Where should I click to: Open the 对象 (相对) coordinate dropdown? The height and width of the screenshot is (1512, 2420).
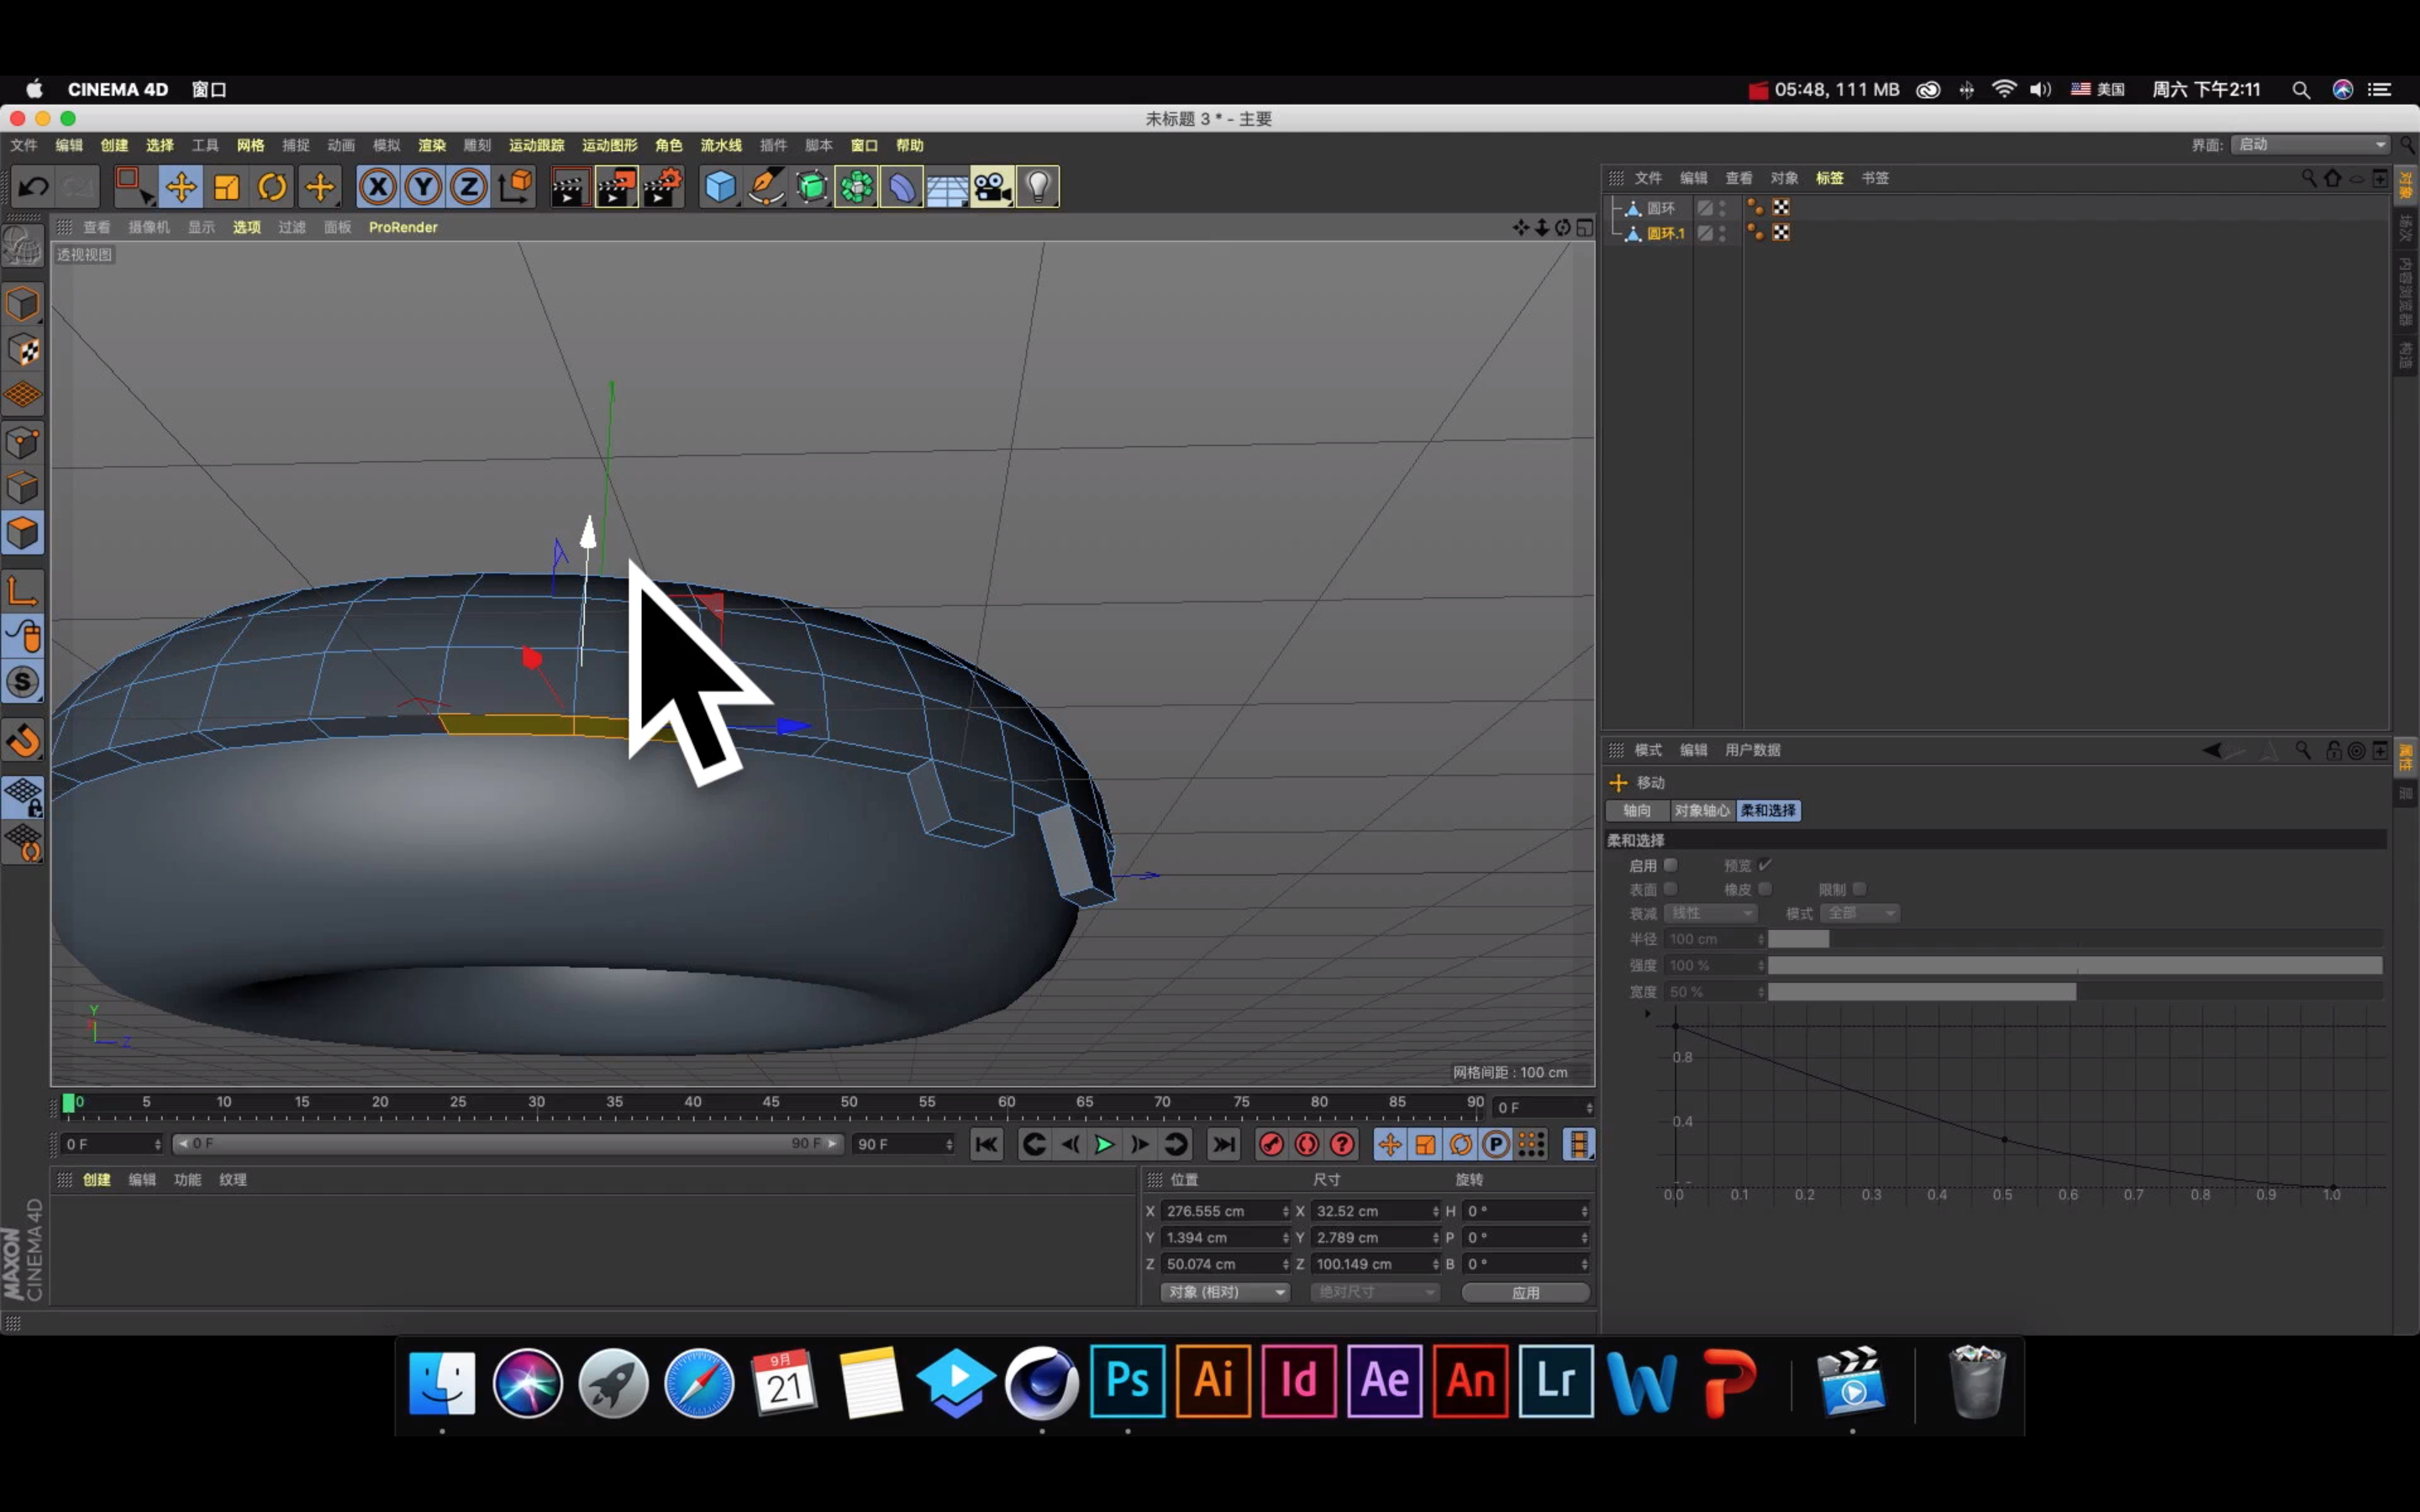[x=1225, y=1292]
